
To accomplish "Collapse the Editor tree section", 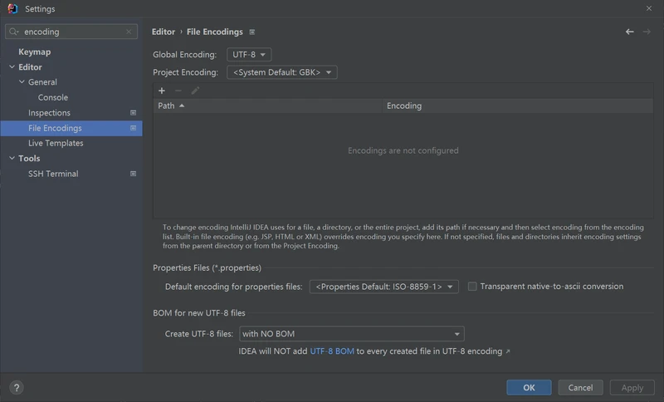I will 11,67.
